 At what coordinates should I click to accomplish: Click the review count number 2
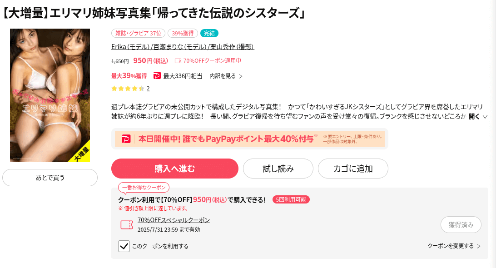148,89
